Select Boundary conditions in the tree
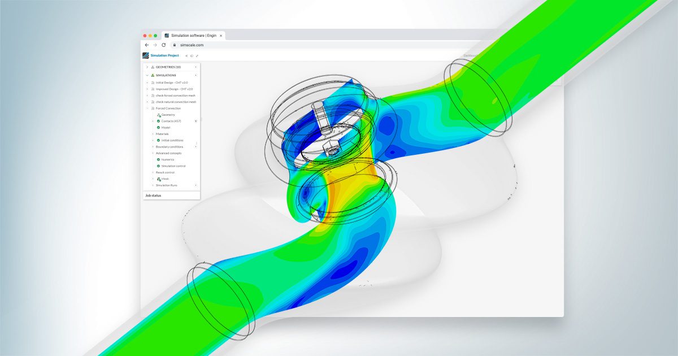 tap(169, 147)
